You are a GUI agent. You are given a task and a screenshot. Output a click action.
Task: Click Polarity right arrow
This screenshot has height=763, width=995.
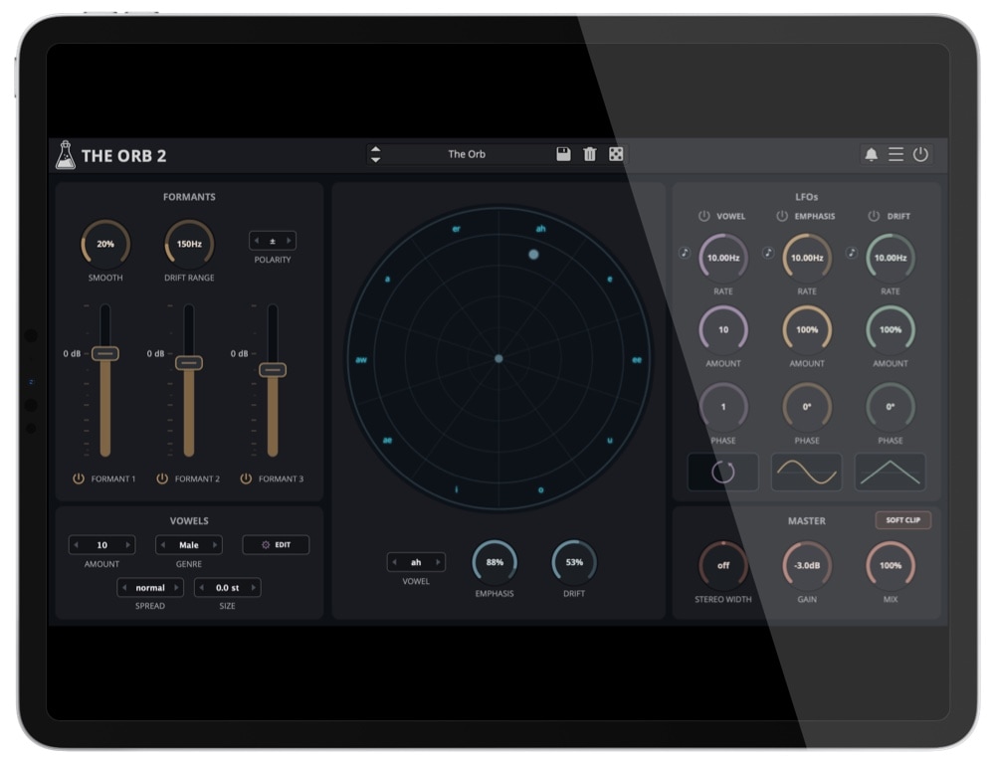point(289,241)
